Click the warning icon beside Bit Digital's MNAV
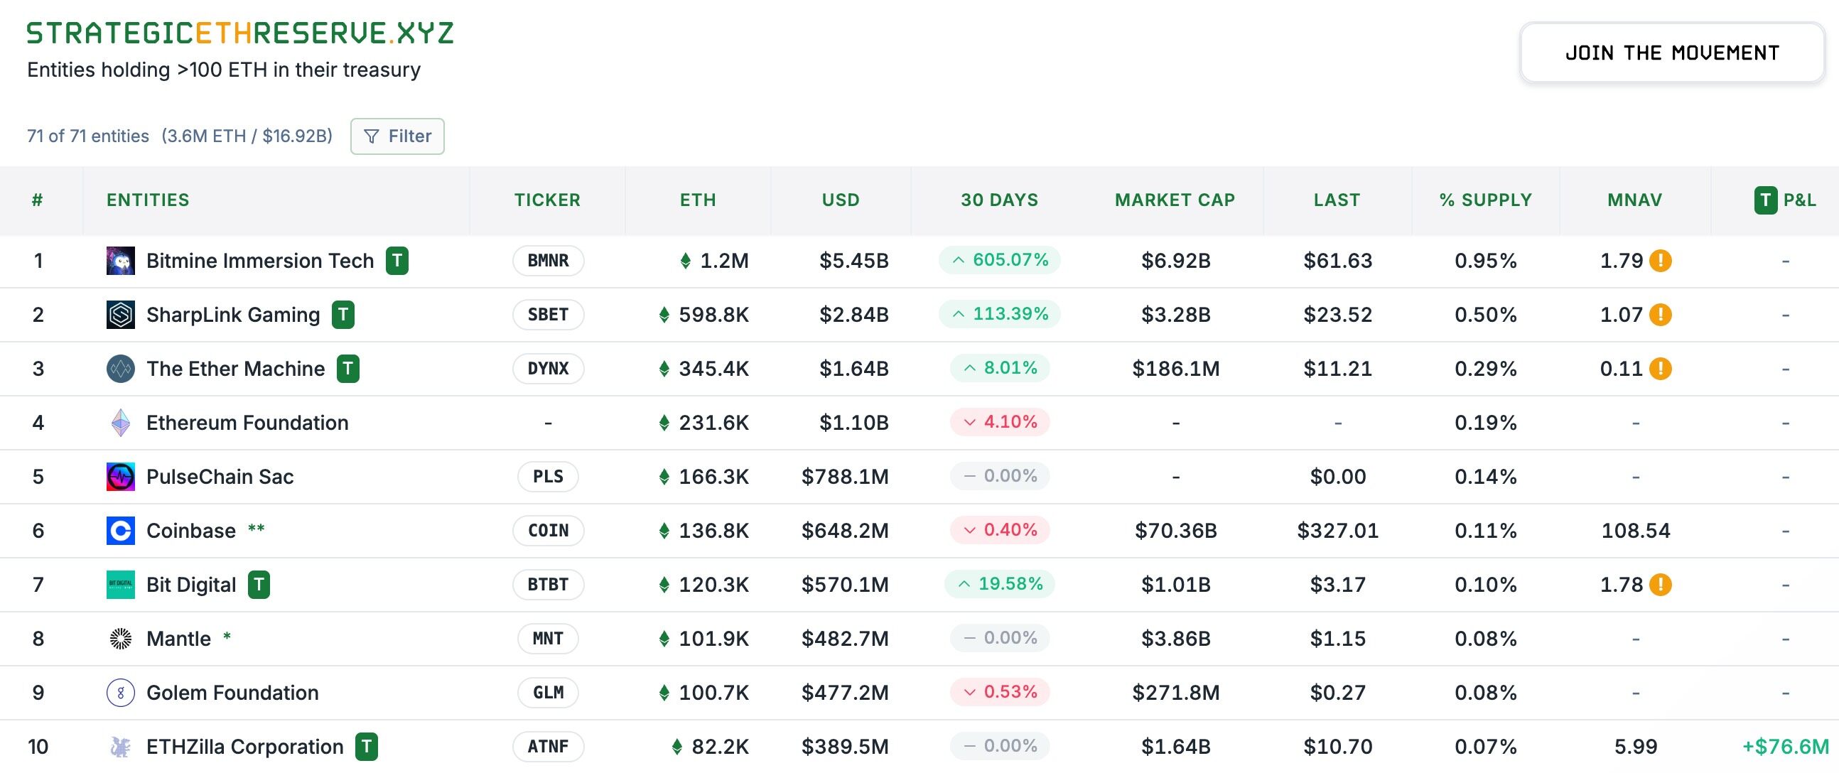 [1661, 584]
